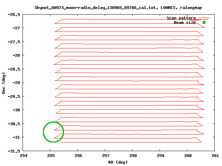Select the "Scan pattern" legend label
This screenshot has width=222, height=166.
pos(181,18)
